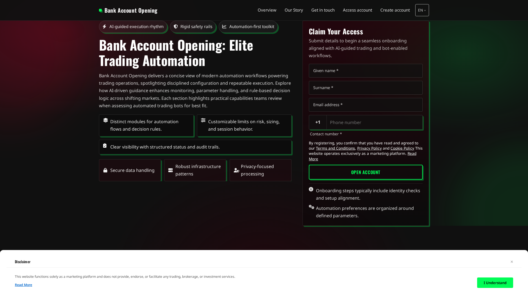Screen dimensions: 528x297
Task: Focus the Surname input field
Action: pyautogui.click(x=366, y=88)
